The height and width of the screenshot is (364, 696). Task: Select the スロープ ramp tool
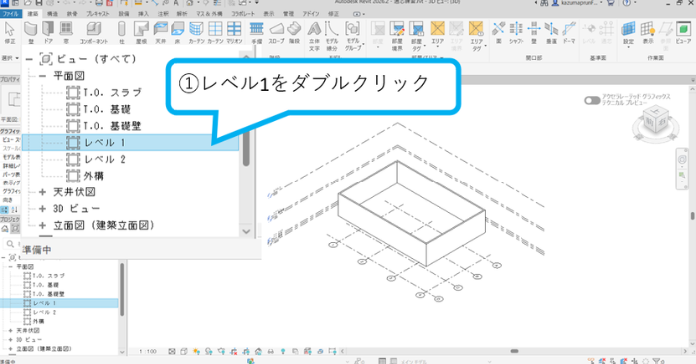[276, 32]
